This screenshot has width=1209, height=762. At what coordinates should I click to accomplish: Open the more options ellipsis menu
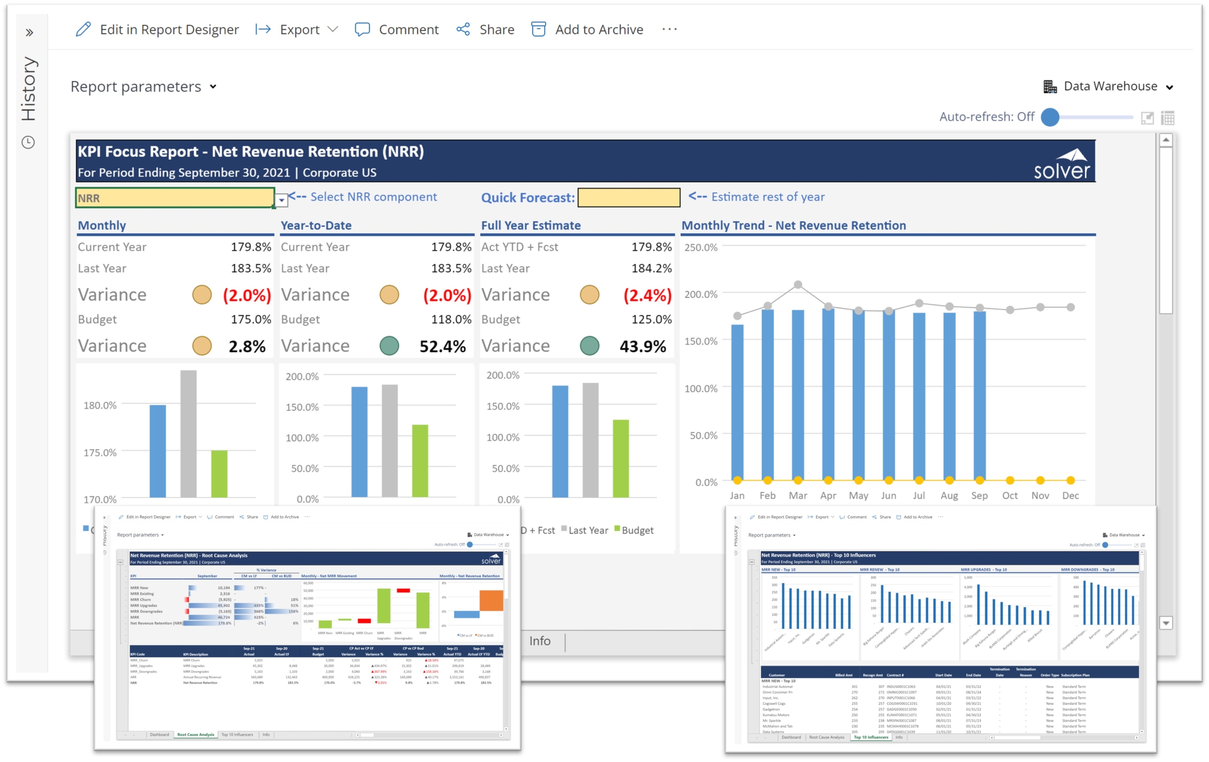pos(669,29)
